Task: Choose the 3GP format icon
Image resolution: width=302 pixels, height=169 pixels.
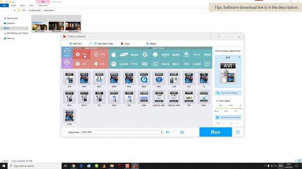Action: 129,97
